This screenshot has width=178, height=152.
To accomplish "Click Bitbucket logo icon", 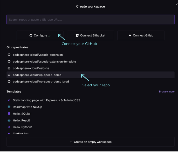I will [77, 35].
